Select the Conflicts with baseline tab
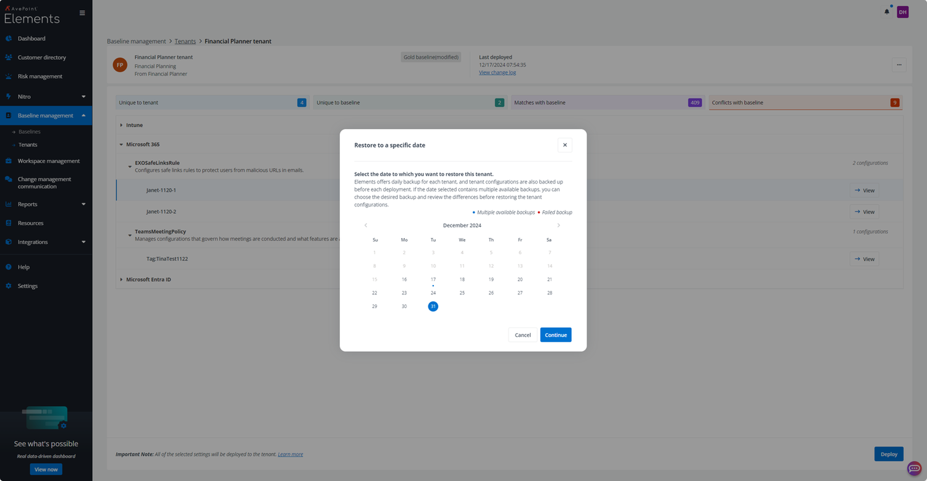Screen dimensions: 927x481 tap(805, 103)
